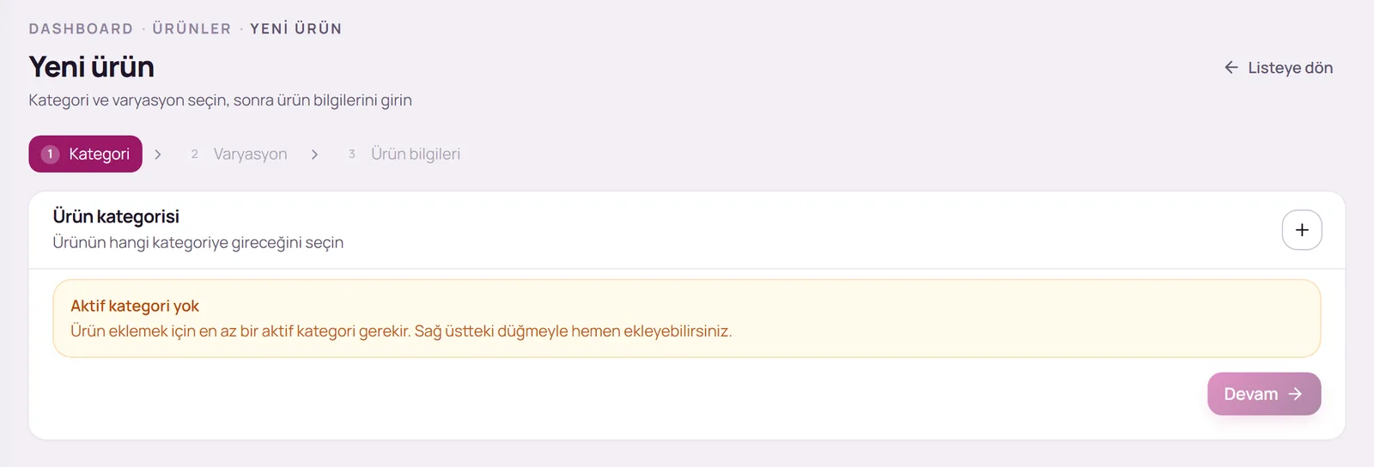This screenshot has width=1374, height=467.
Task: Click the step number 2 before Varyasyon
Action: (x=195, y=154)
